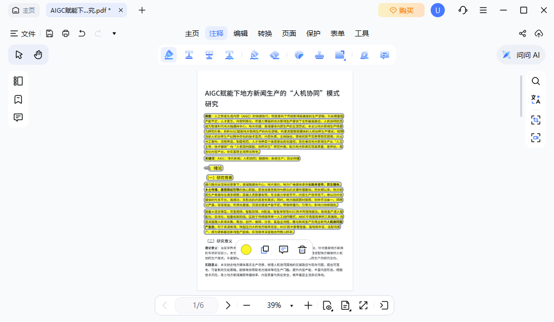Screen dimensions: 554x322
Task: Delete the highlight with trash icon
Action: (302, 250)
